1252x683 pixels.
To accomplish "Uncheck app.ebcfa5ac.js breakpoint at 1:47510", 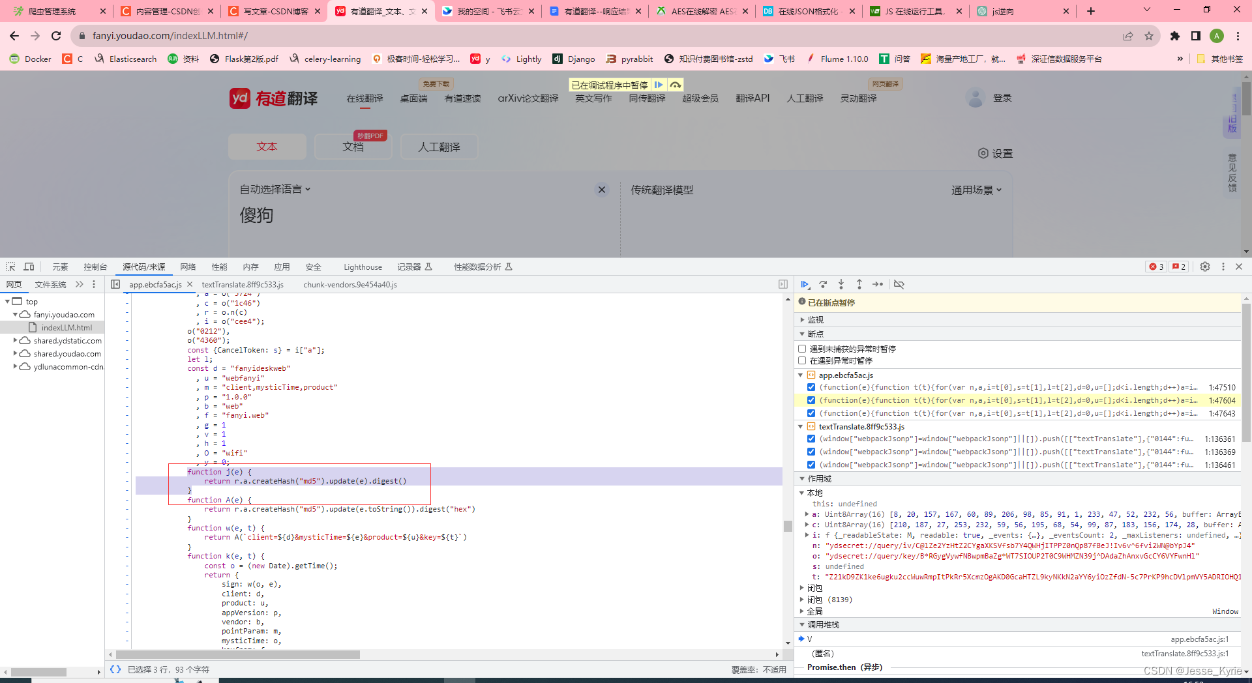I will pos(811,387).
